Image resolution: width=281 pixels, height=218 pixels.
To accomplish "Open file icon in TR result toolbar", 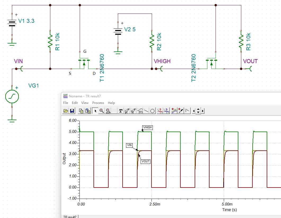I will (66, 111).
